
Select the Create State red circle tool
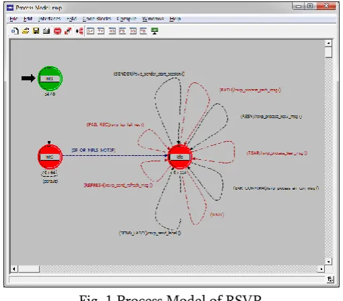[57, 31]
